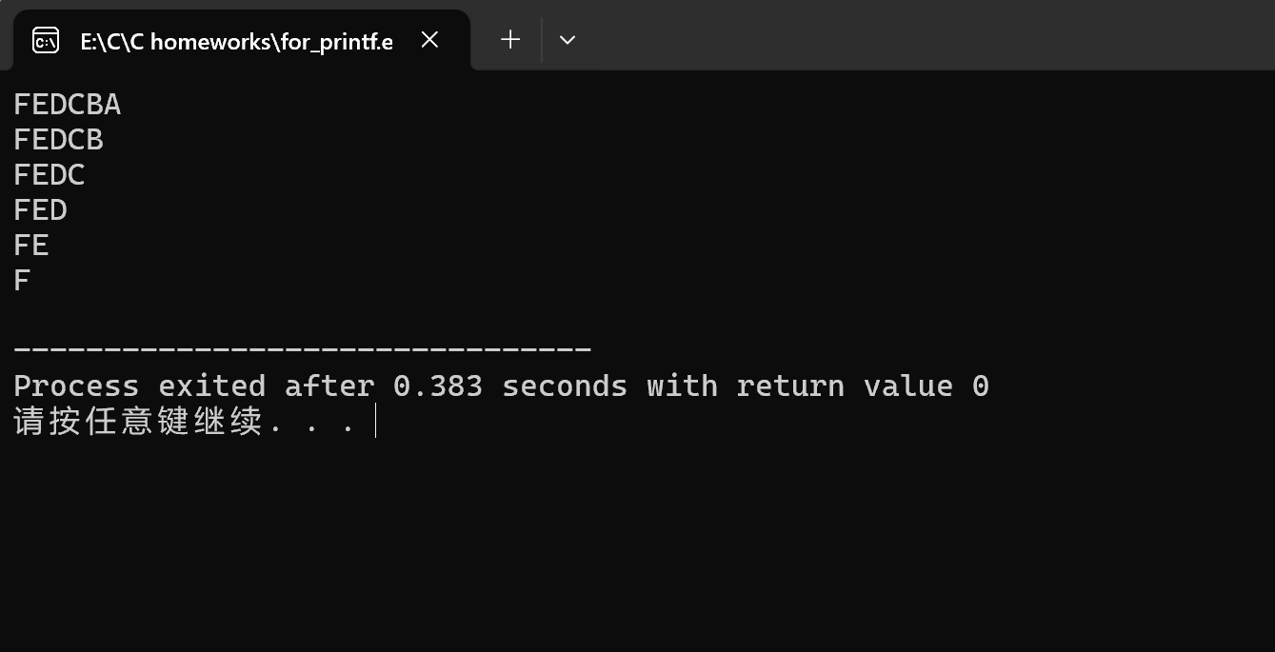Screen dimensions: 1275x652
Task: Click the word 'exited' in status line
Action: pyautogui.click(x=211, y=385)
